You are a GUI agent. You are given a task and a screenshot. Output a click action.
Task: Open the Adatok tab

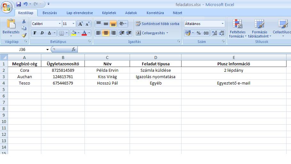[x=131, y=13]
